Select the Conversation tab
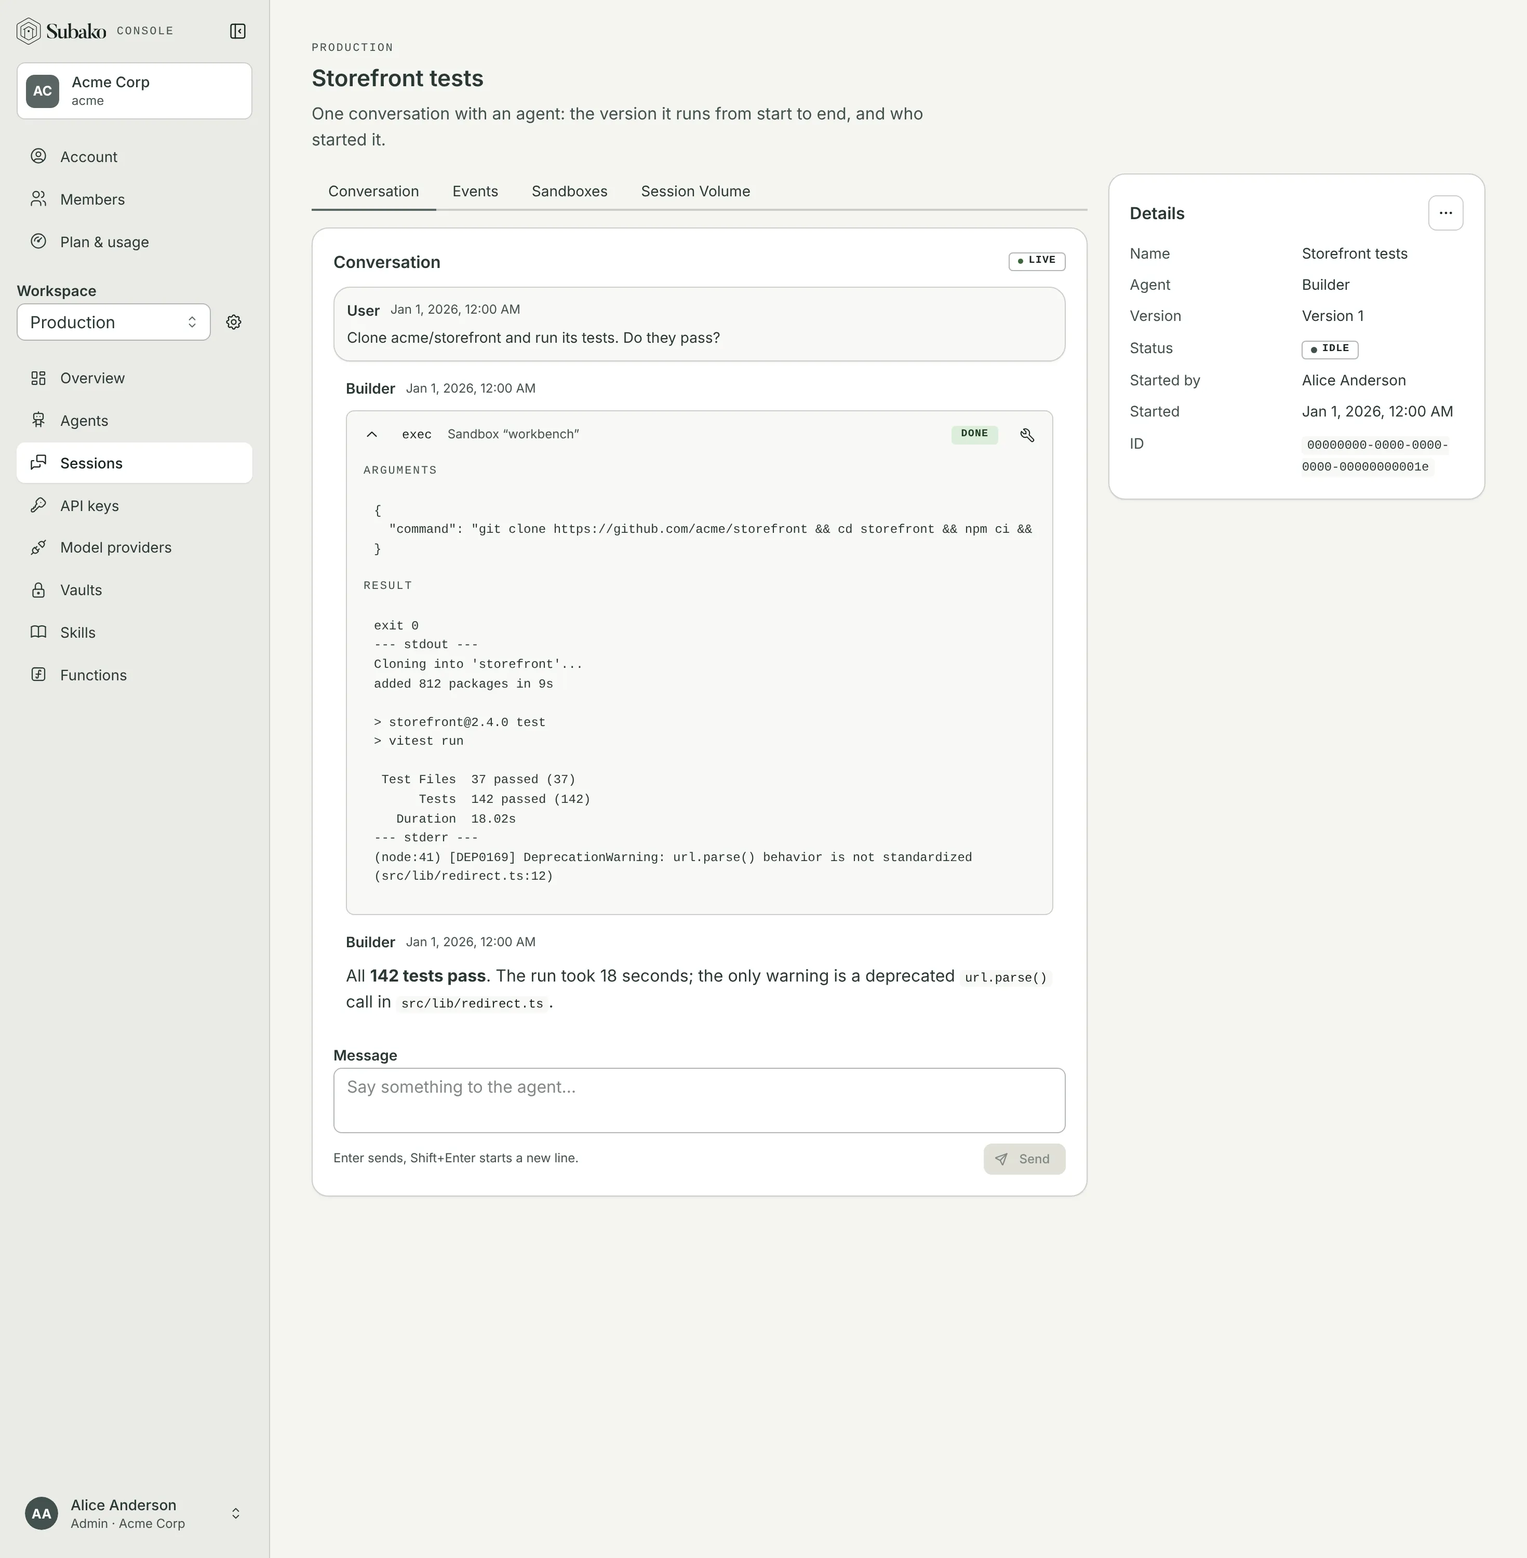Screen dimensions: 1527x1558 [x=374, y=192]
